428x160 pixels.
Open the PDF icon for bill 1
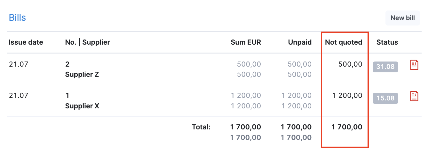coord(414,96)
